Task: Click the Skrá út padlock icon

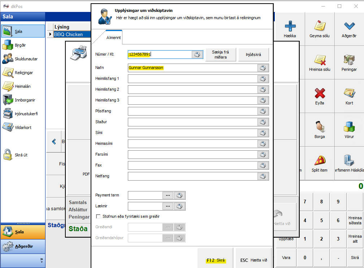Action: click(8, 155)
